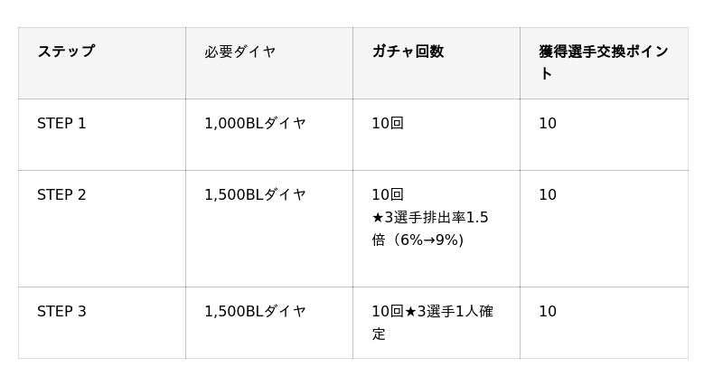Screen dimensions: 723x386
Task: Click the 10回 cell in STEP 1 row
Action: pyautogui.click(x=388, y=124)
